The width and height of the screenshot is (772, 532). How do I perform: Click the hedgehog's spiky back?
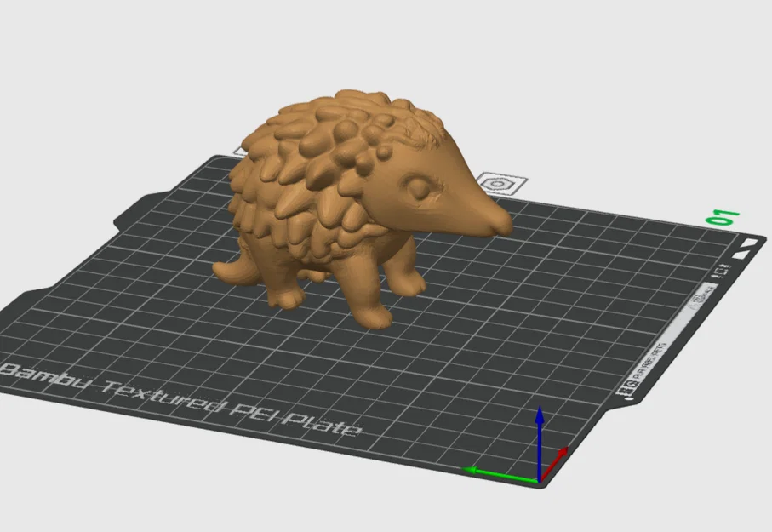[323, 136]
